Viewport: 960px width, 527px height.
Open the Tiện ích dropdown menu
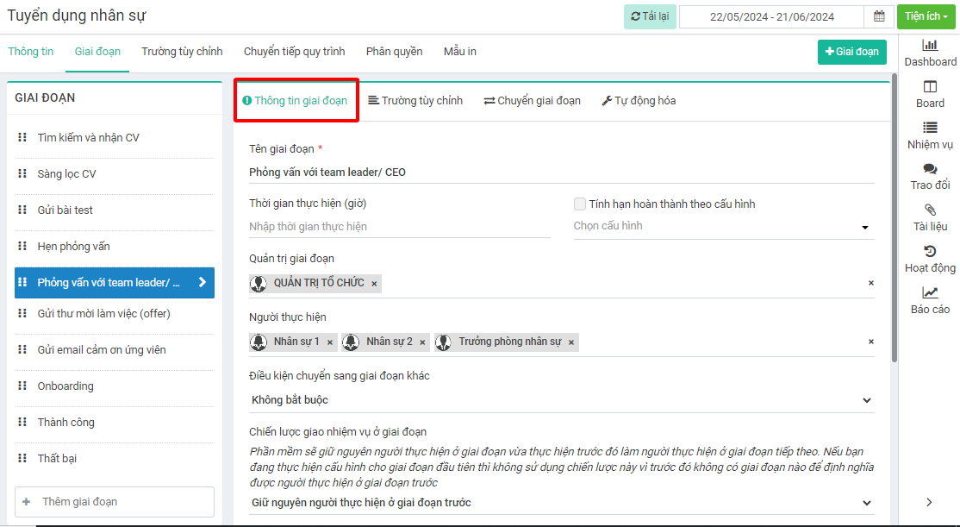click(x=926, y=16)
